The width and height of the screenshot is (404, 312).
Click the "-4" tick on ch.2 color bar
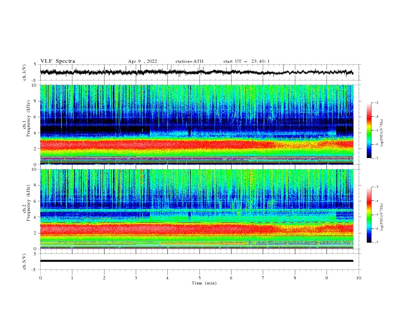click(376, 201)
